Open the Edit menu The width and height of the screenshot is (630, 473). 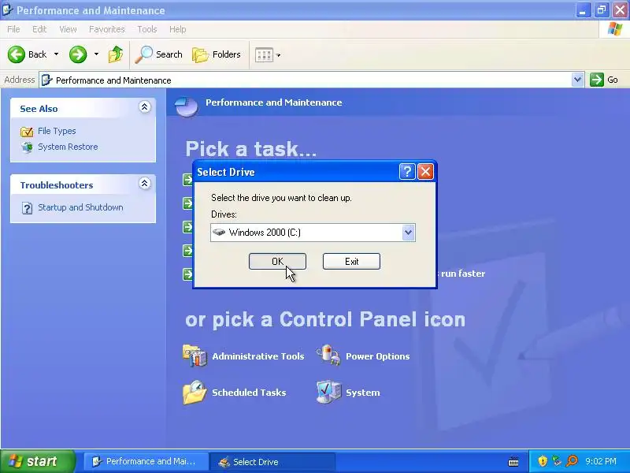[x=39, y=29]
